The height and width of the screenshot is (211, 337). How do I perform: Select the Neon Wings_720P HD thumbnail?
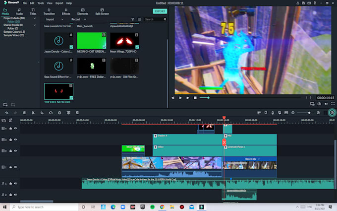pyautogui.click(x=124, y=41)
